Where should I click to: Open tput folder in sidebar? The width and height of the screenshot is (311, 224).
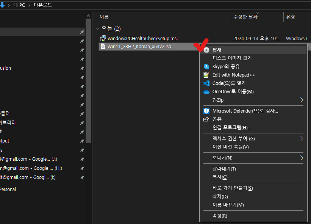pyautogui.click(x=5, y=141)
